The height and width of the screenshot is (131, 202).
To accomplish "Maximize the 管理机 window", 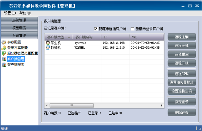I will (190, 6).
